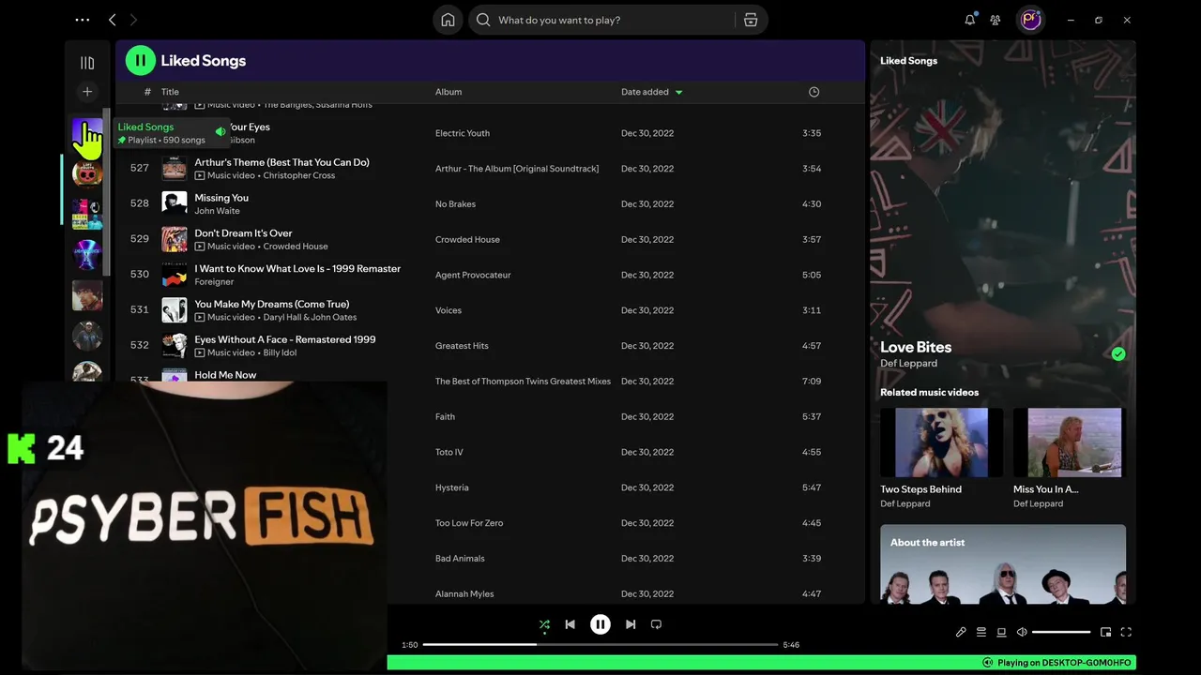
Task: Go back with the left arrow
Action: point(113,20)
